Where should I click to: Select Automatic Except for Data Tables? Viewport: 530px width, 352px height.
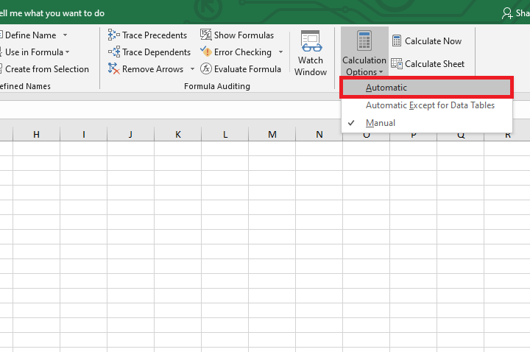point(430,105)
